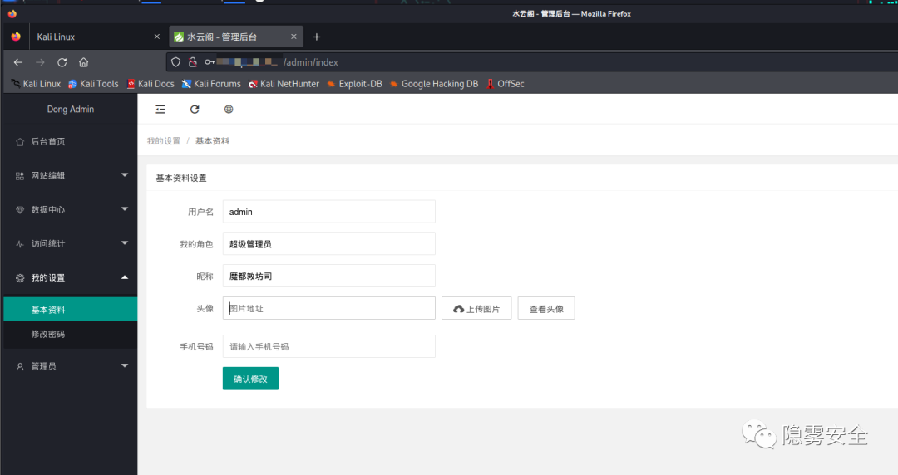
Task: Click the green 确认修改 button
Action: click(x=250, y=379)
